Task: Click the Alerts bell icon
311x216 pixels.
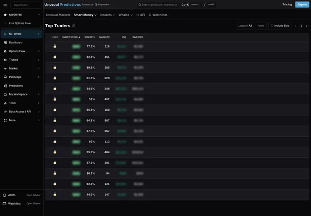Action: 4,195
